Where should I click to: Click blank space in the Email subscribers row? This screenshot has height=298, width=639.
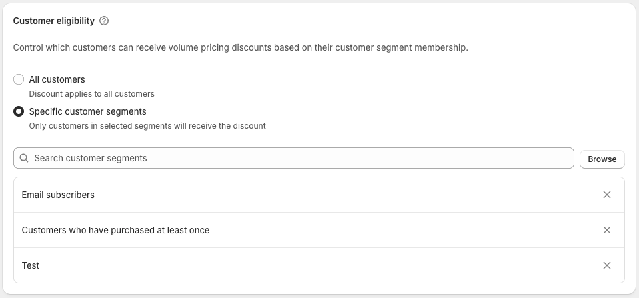[333, 195]
